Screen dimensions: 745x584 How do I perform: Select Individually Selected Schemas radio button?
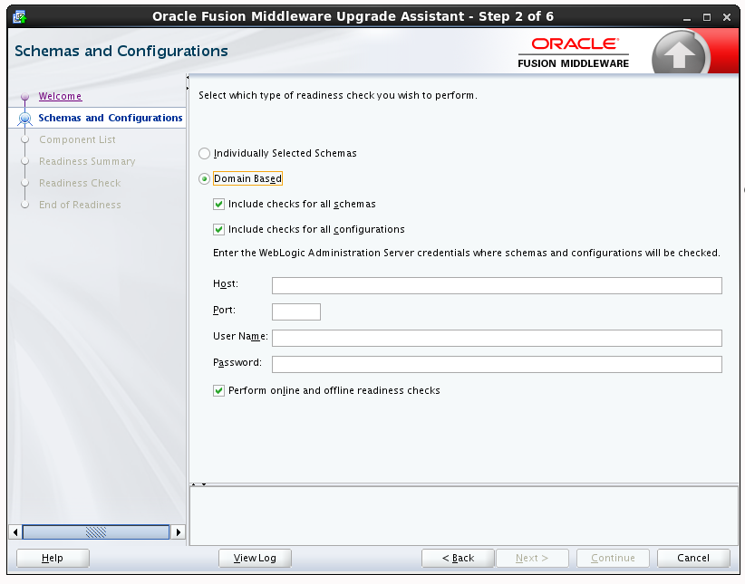click(204, 153)
